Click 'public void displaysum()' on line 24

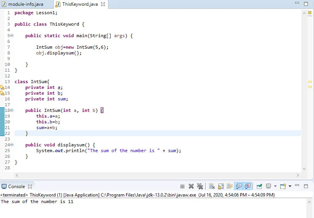(58, 145)
